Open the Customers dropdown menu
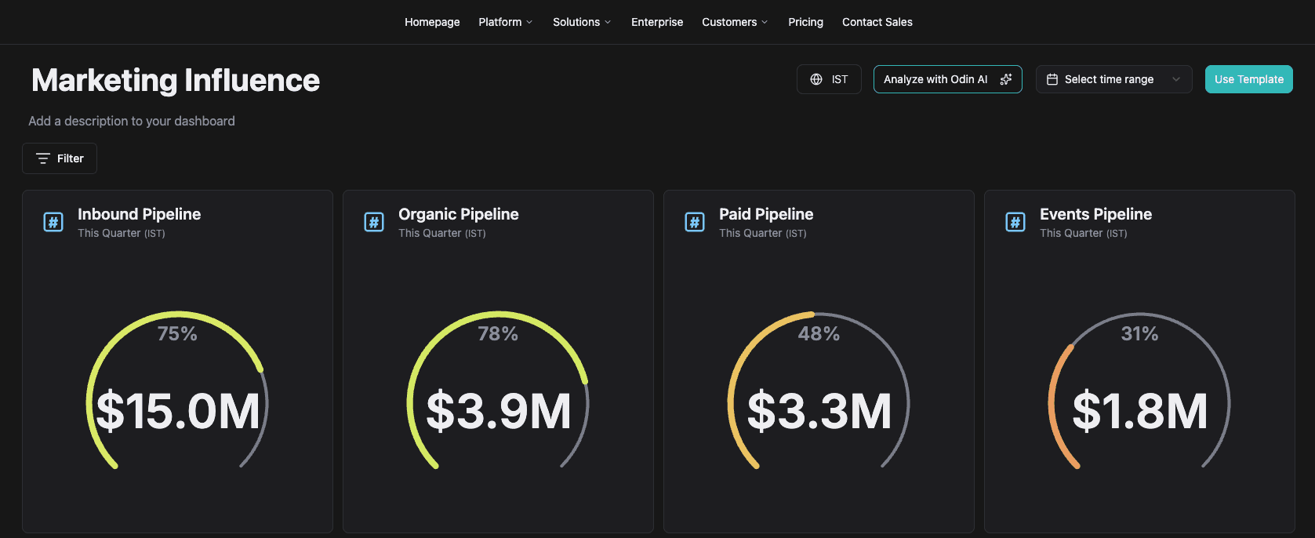Viewport: 1315px width, 538px height. point(735,22)
